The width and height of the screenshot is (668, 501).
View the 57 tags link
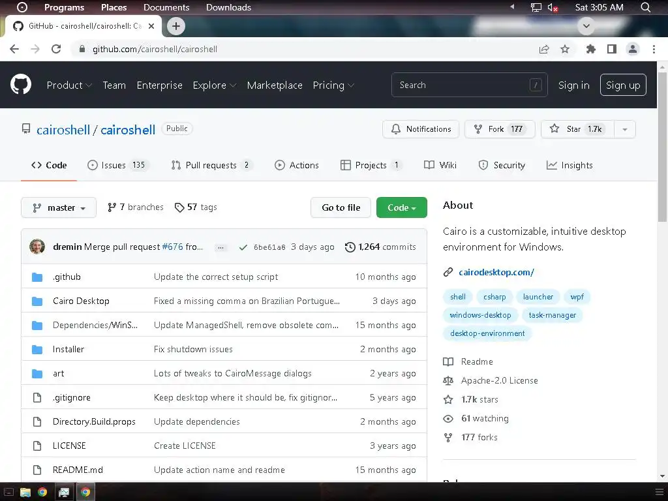[196, 207]
